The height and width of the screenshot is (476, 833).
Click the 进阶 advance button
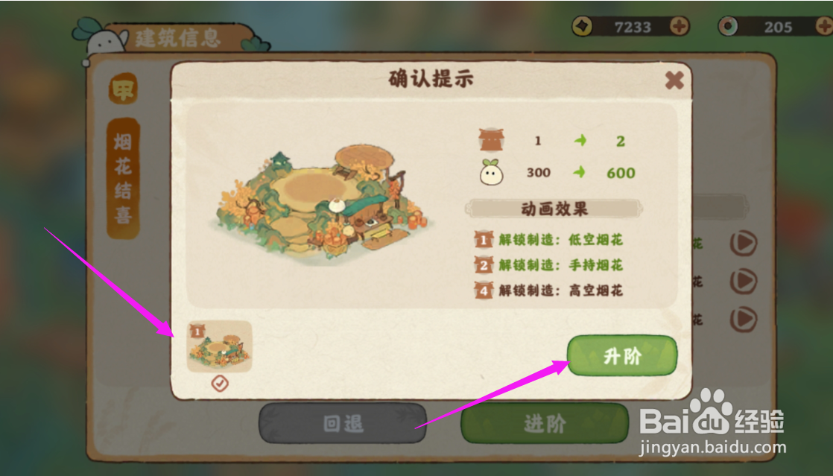point(545,423)
